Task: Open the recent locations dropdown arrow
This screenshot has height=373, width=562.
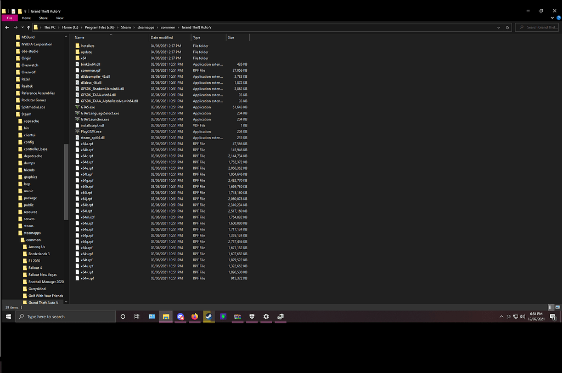Action: [22, 27]
